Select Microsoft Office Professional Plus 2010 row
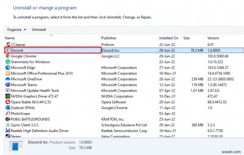 click(x=124, y=73)
